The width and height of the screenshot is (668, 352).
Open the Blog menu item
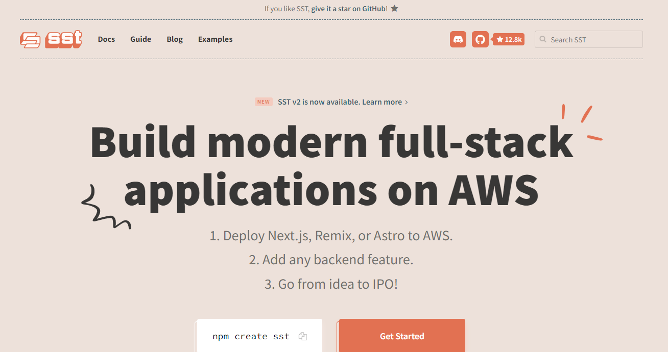coord(175,39)
